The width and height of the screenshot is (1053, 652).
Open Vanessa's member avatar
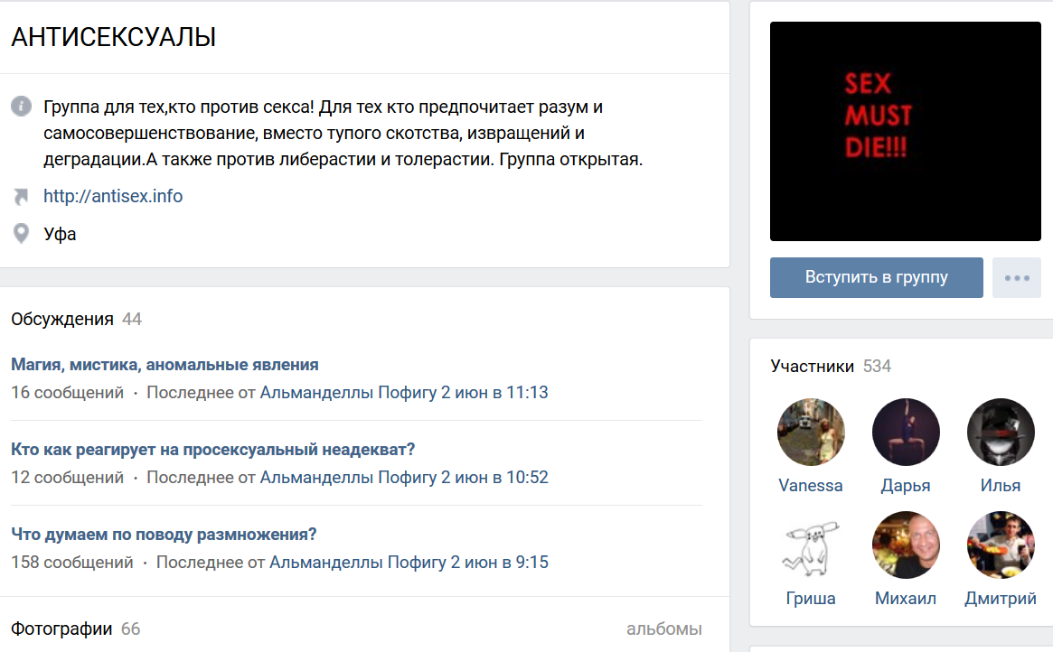click(x=811, y=432)
